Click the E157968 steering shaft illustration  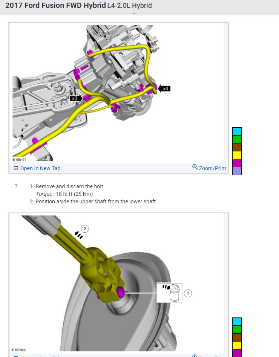pos(117,283)
